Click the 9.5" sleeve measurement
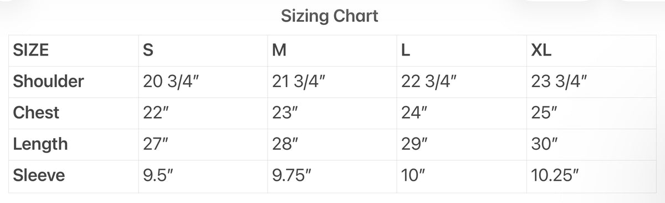Viewport: 665px width, 203px height. (x=159, y=176)
